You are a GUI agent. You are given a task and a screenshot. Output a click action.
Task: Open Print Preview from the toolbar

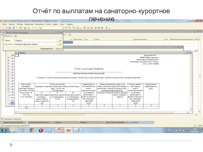pos(28,28)
